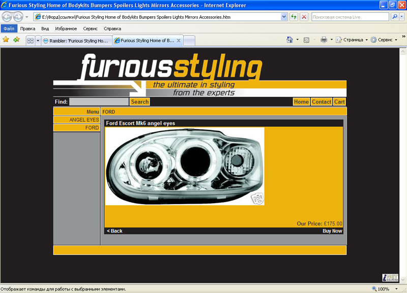
Task: Select ANGEL EYES in the side menu
Action: pos(77,120)
